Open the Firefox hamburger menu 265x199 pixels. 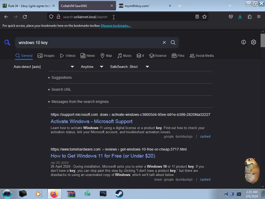259,17
